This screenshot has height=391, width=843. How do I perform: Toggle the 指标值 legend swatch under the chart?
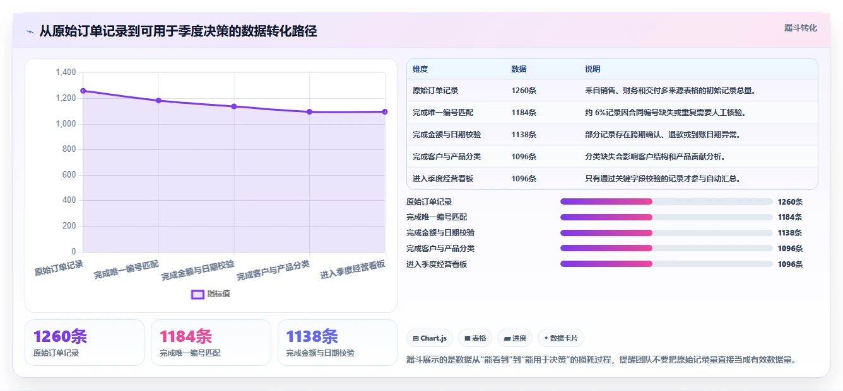[197, 294]
